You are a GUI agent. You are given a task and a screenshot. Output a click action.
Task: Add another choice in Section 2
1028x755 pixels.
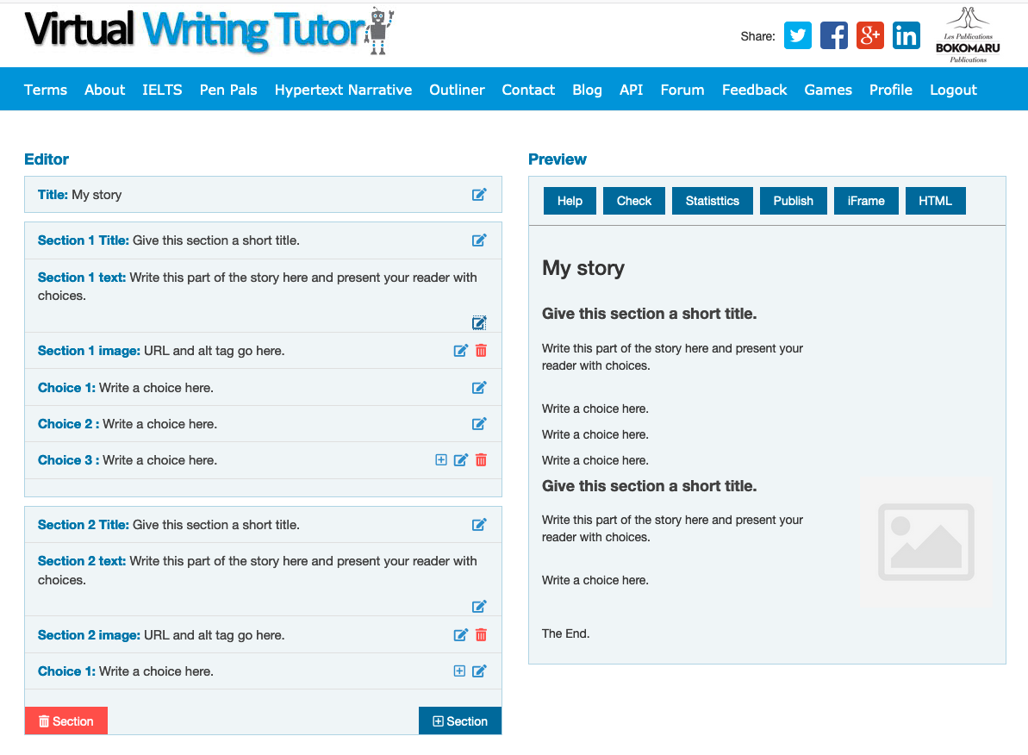tap(459, 671)
